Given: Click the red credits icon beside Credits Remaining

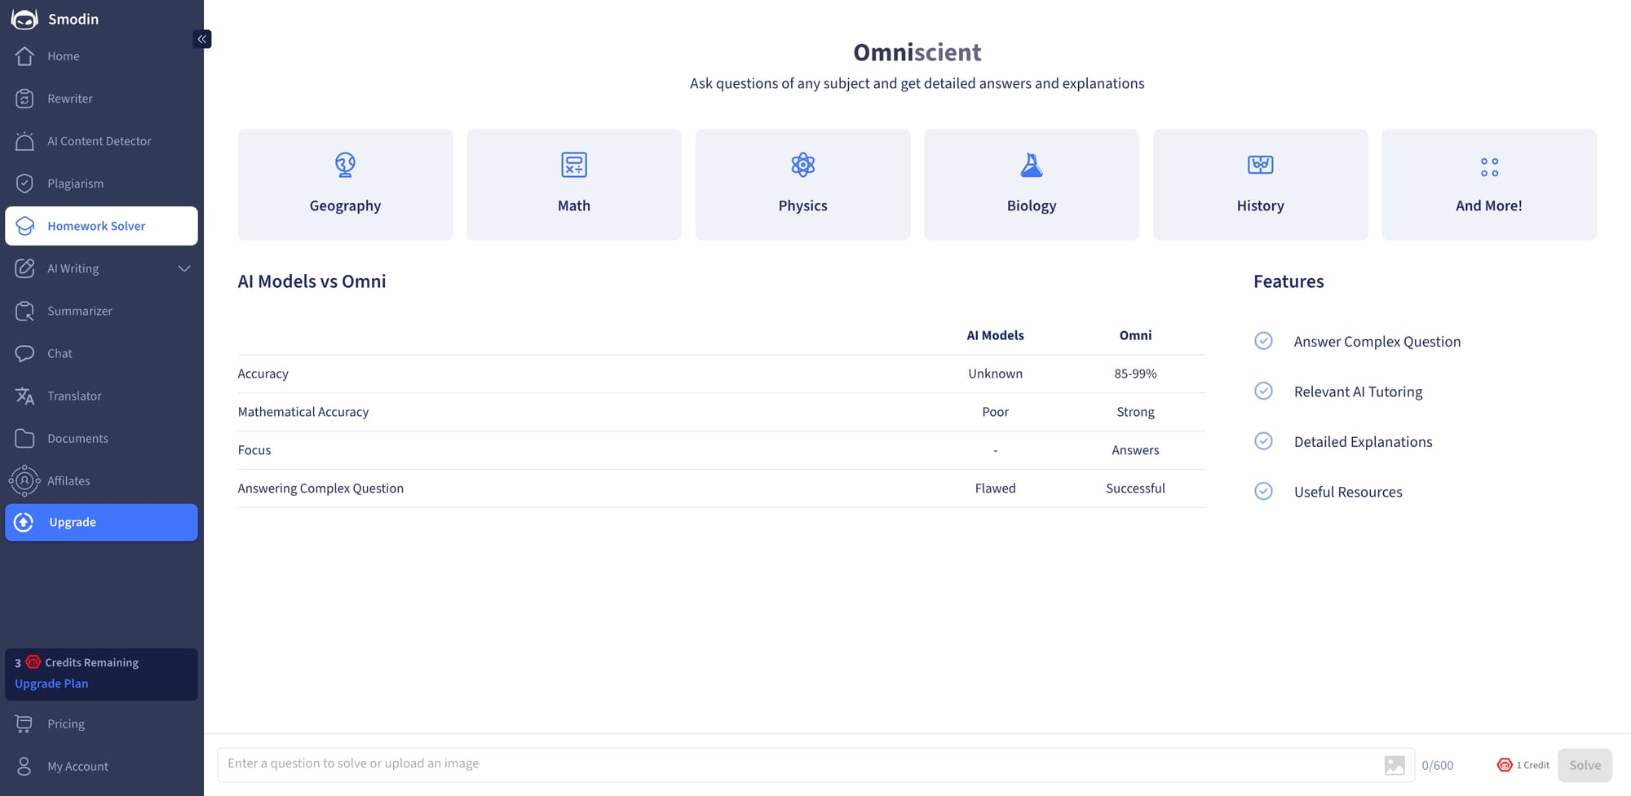Looking at the screenshot, I should (x=33, y=661).
